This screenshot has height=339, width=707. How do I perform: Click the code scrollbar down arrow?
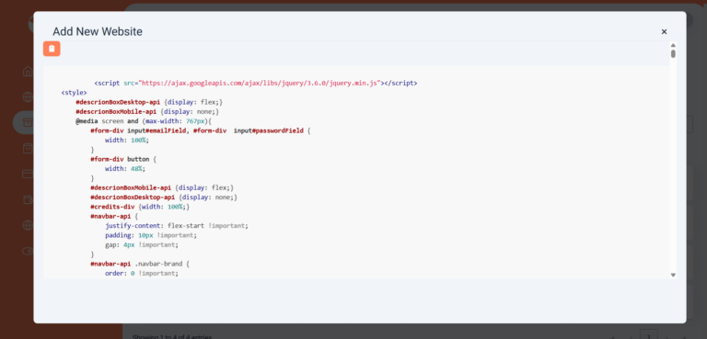673,275
